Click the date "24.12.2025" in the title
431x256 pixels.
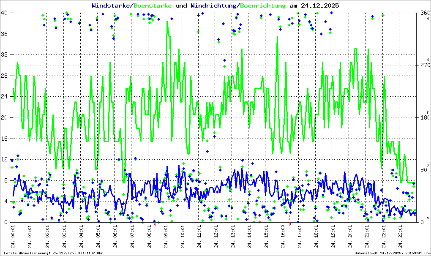point(319,6)
